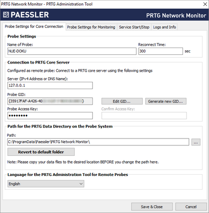209x213 pixels.
Task: Open Probe Settings for Core Connection tab
Action: pos(34,27)
